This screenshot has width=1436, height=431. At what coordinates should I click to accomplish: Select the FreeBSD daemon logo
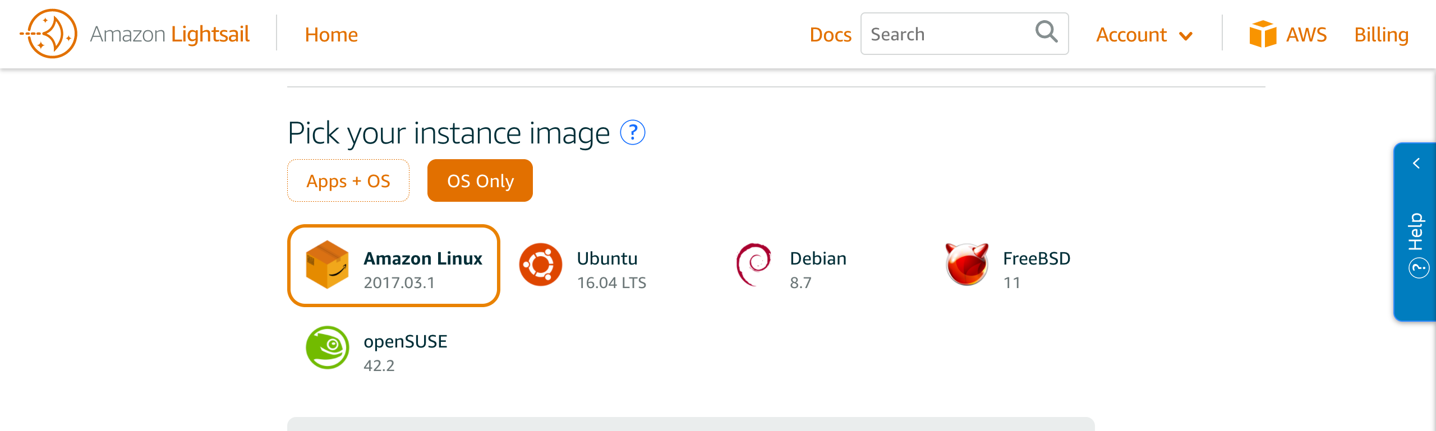(966, 265)
